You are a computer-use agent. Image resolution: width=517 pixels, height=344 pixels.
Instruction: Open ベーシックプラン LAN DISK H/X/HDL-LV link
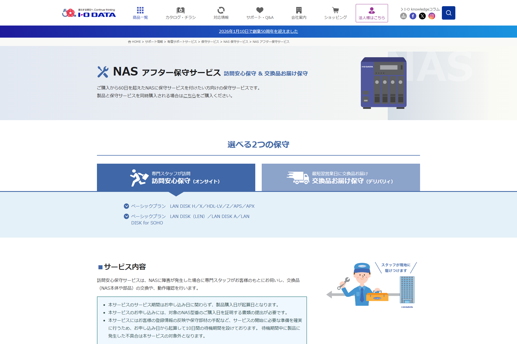point(193,206)
